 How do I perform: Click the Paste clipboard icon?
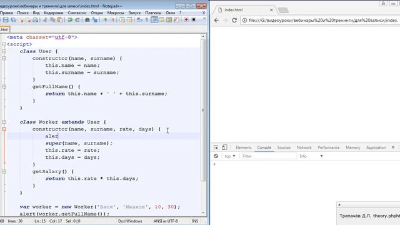tap(60, 19)
